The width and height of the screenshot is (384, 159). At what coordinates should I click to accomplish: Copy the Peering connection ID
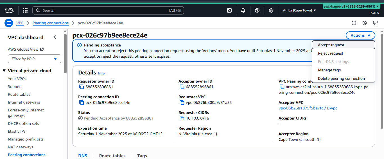click(x=82, y=103)
